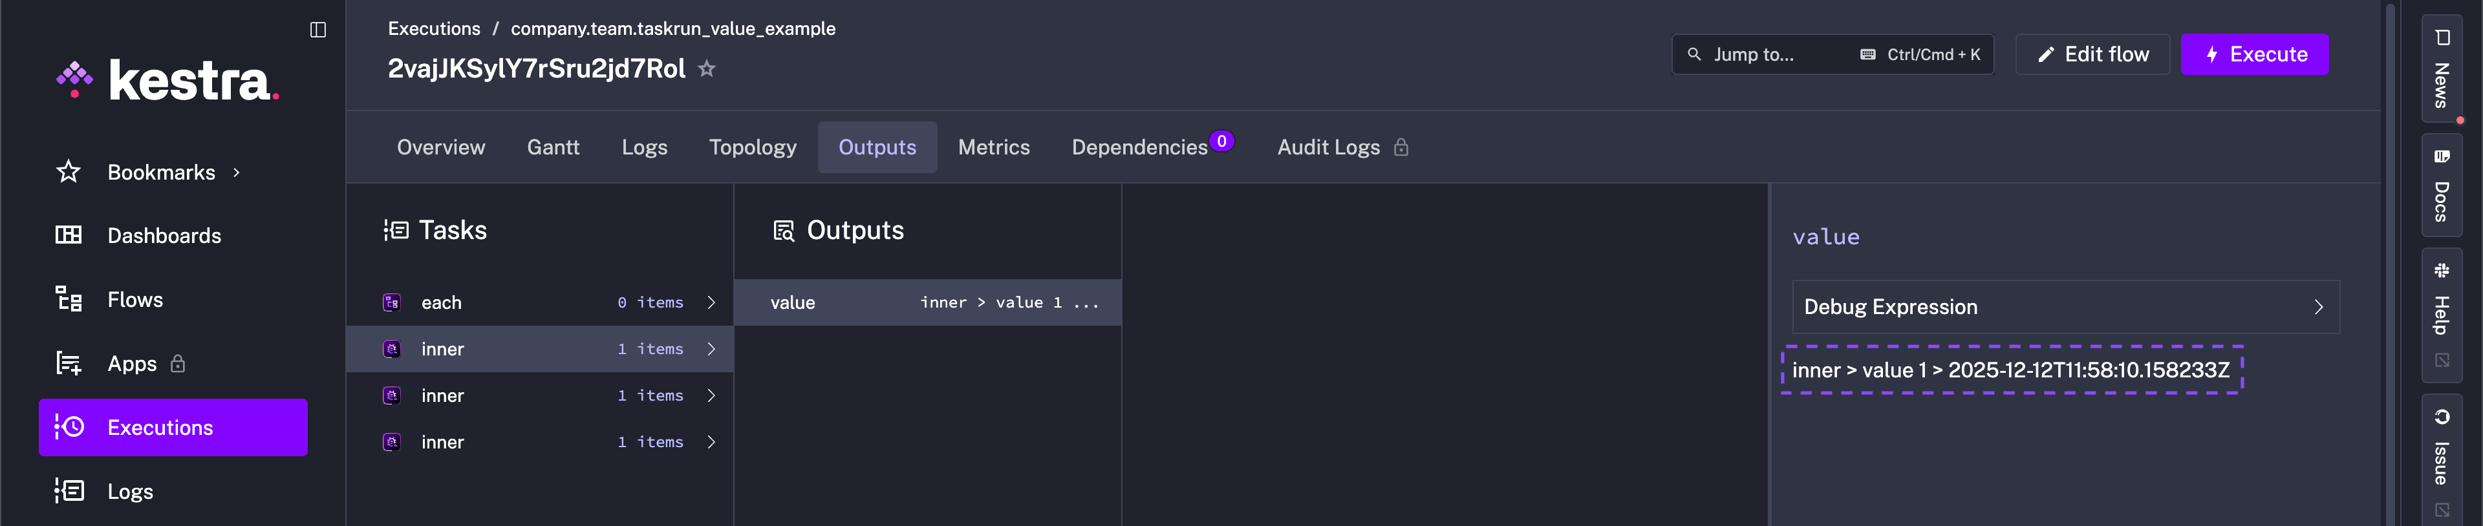Click the Bookmarks star icon in sidebar
This screenshot has width=2483, height=526.
click(69, 173)
